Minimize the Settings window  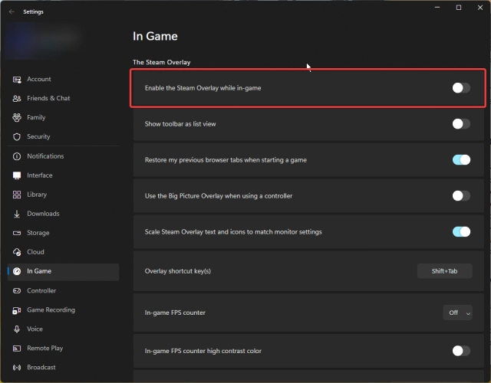(437, 8)
